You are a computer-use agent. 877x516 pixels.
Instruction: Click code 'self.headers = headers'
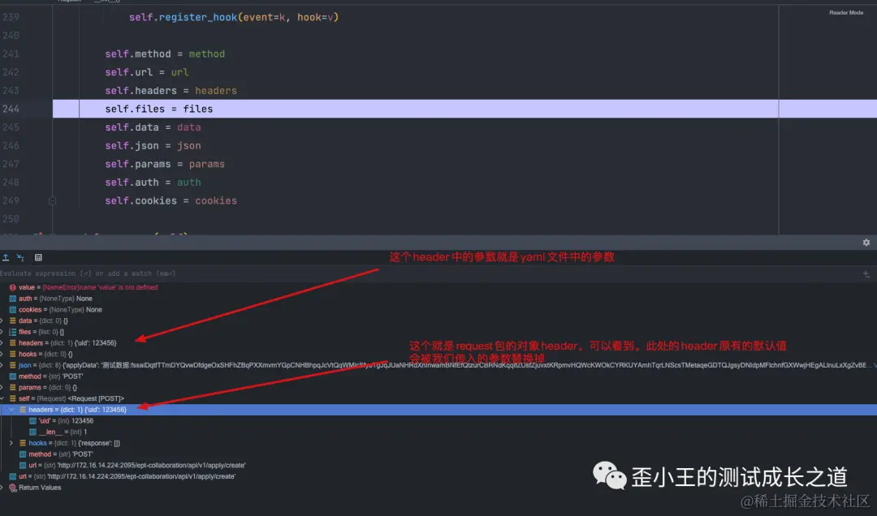click(x=171, y=91)
